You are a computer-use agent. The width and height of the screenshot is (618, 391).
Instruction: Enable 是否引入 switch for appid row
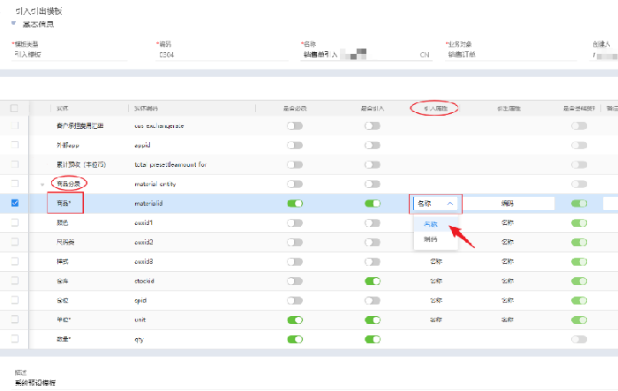(x=373, y=146)
